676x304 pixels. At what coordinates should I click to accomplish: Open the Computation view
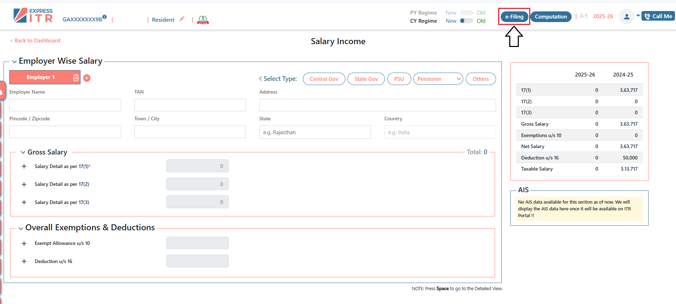click(x=551, y=17)
